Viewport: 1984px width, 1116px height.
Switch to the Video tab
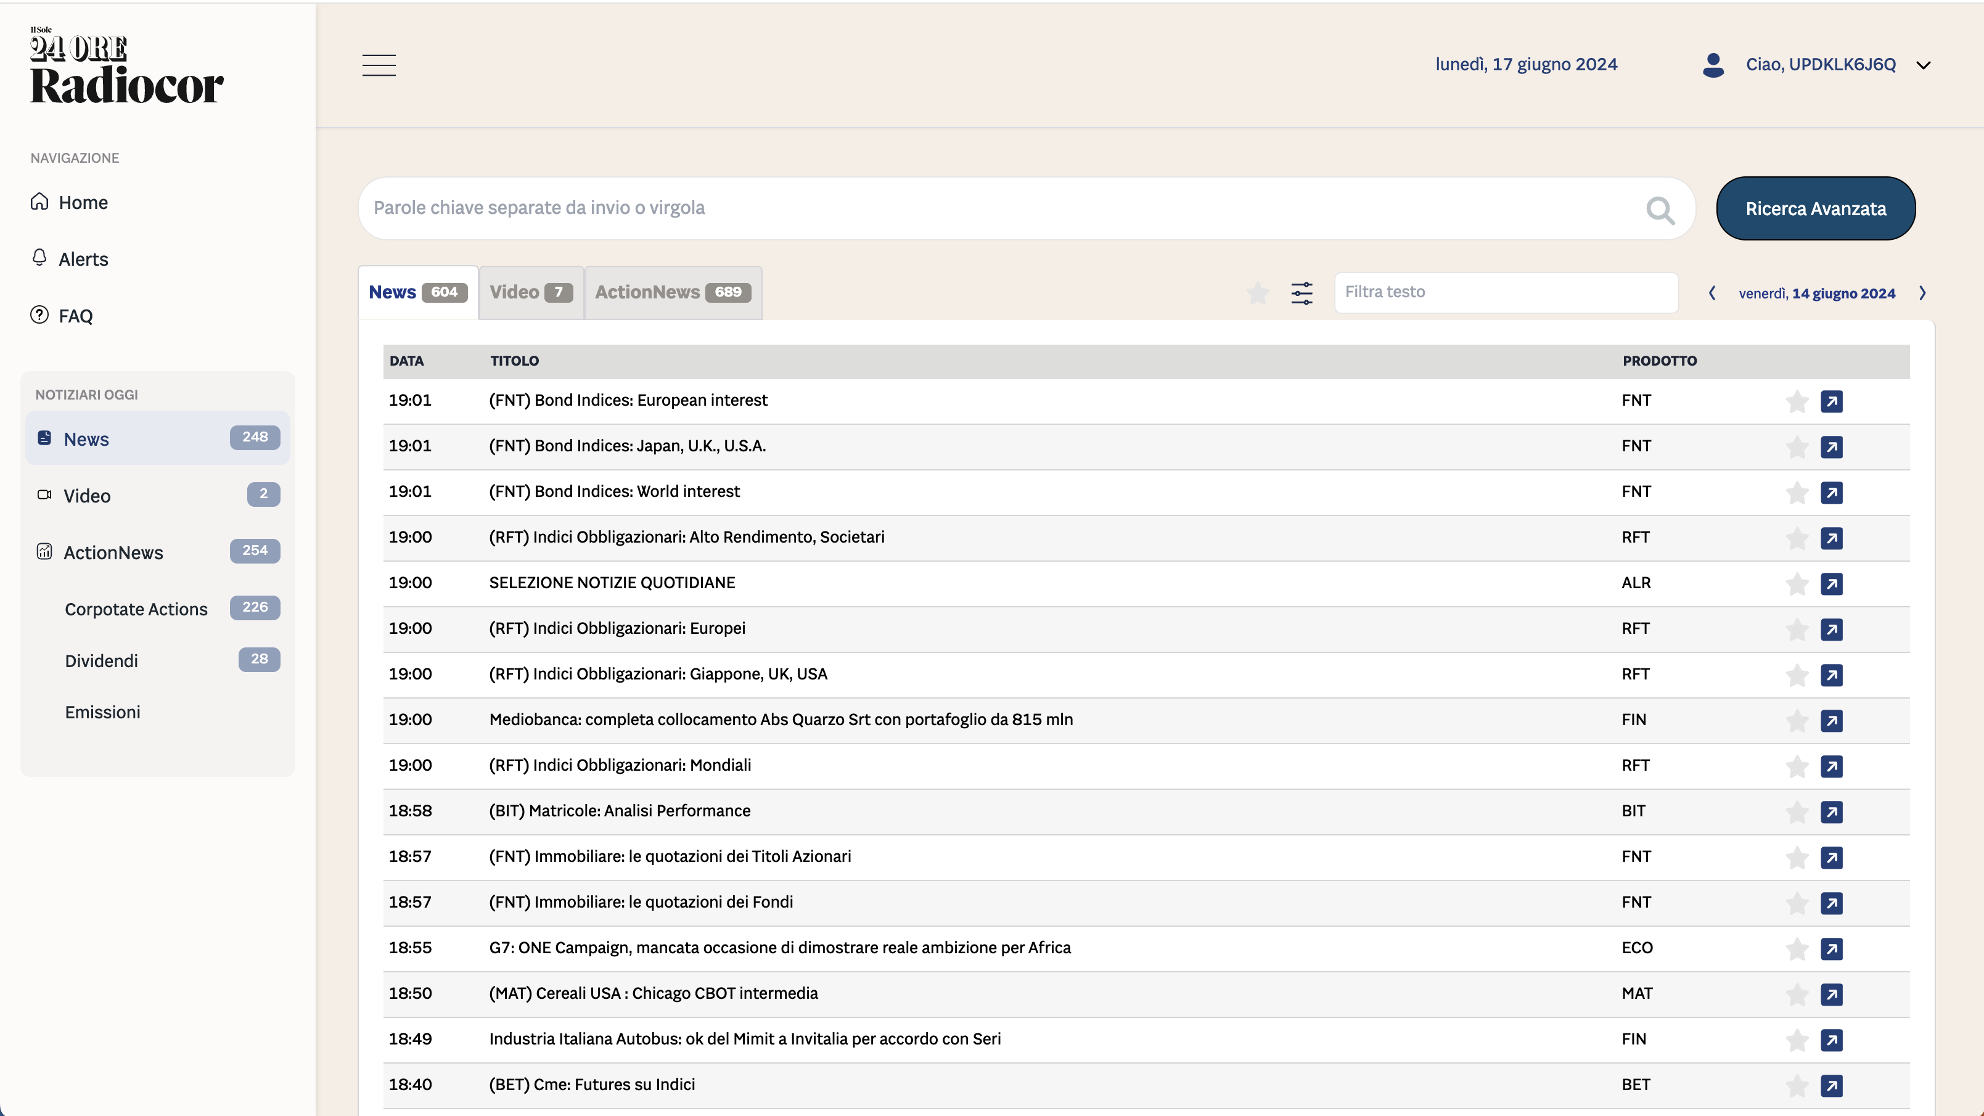pyautogui.click(x=531, y=293)
